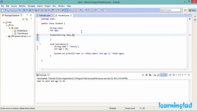Maximize the editor area

pos(189,15)
